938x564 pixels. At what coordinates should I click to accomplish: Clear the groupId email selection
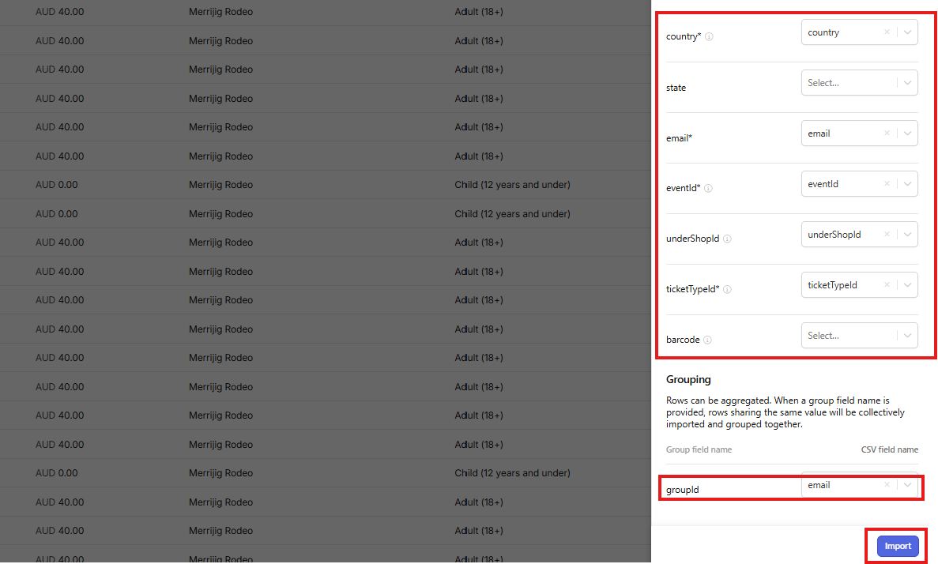coord(887,485)
